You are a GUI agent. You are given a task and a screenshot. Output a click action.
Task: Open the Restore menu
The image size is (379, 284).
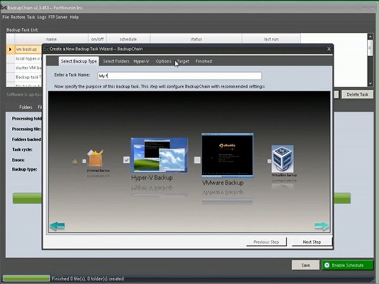coord(18,17)
